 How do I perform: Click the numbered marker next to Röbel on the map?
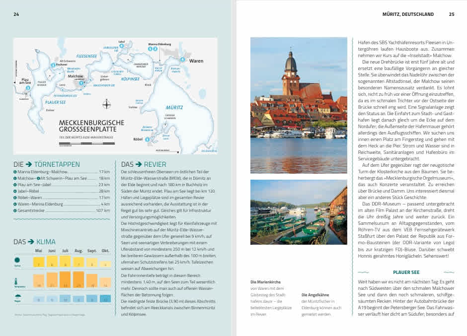pyautogui.click(x=147, y=139)
